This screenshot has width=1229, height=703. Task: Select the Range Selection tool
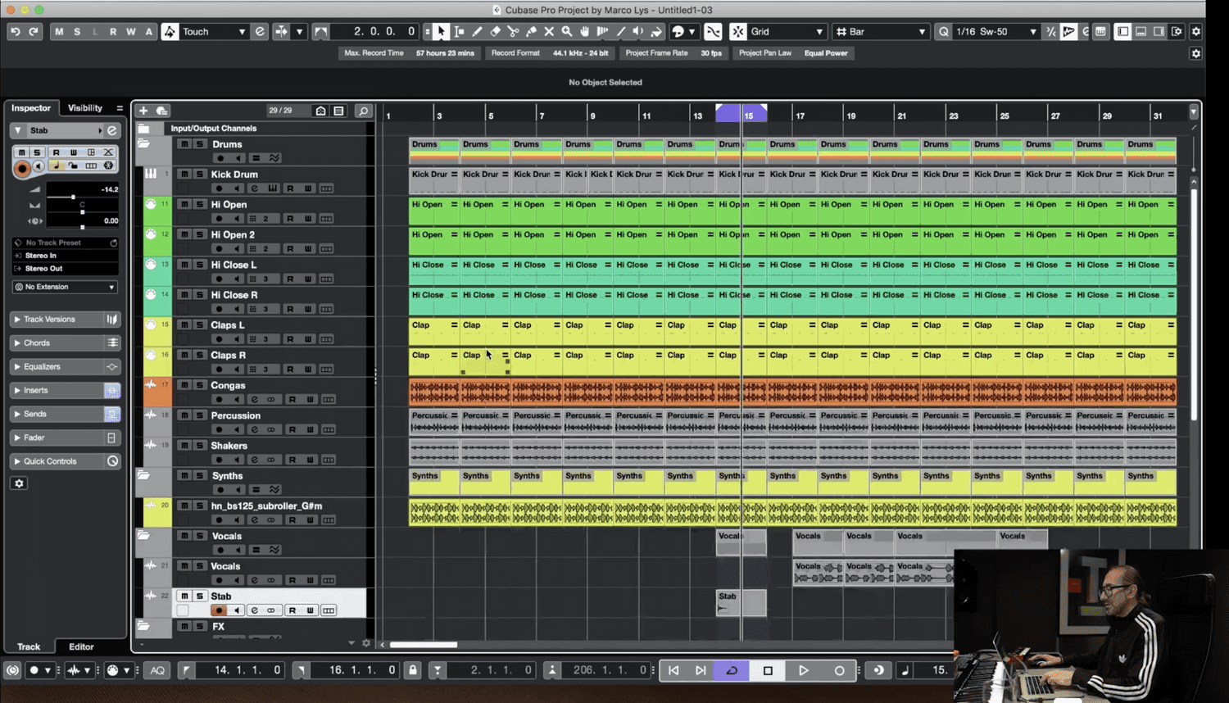(459, 31)
